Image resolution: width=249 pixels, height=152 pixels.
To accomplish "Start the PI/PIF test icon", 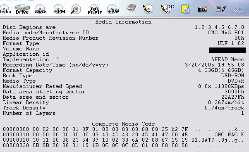I will (x=95, y=9).
